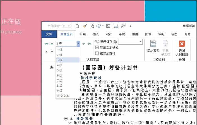Select 6 级 from the level list
This screenshot has width=197, height=125.
(68, 75)
